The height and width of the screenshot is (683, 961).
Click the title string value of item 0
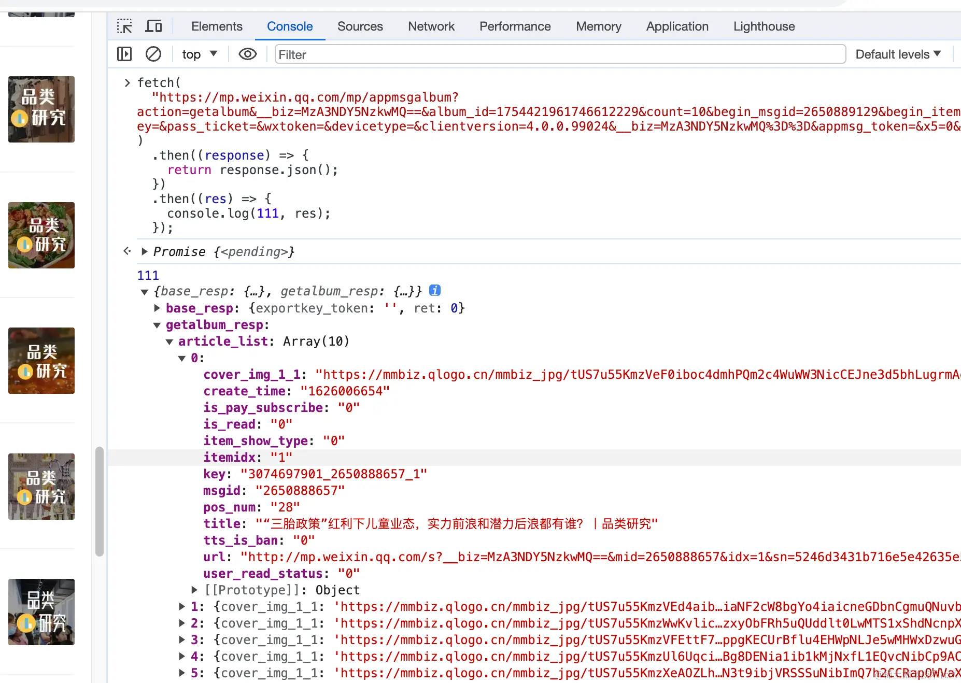[x=457, y=524]
